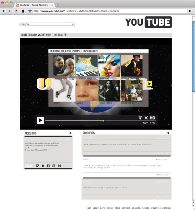The height and width of the screenshot is (210, 195).
Task: Collapse the Comments panel
Action: [x=168, y=133]
